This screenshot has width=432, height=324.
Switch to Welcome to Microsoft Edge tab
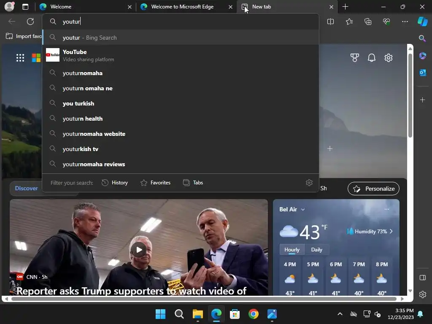tap(186, 7)
